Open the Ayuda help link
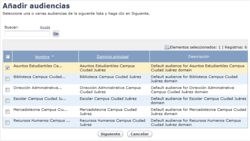Image resolution: width=250 pixels, height=141 pixels. coord(45,27)
